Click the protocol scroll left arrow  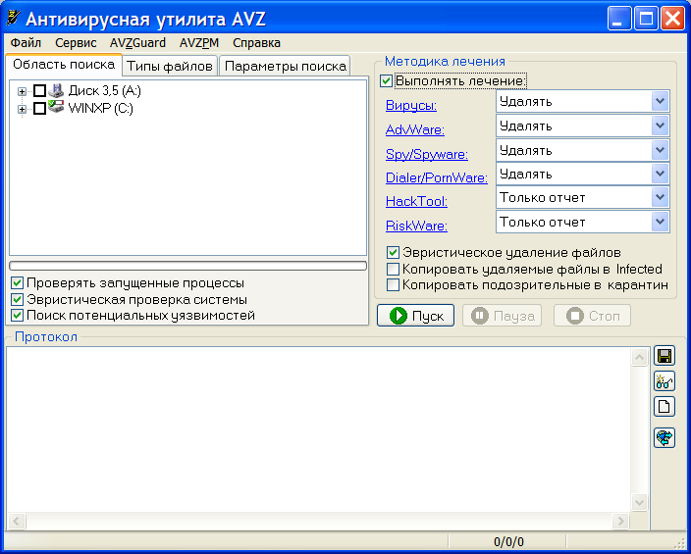click(17, 521)
